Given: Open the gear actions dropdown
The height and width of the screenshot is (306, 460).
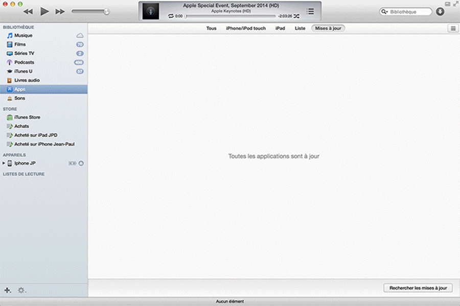Looking at the screenshot, I should (21, 290).
